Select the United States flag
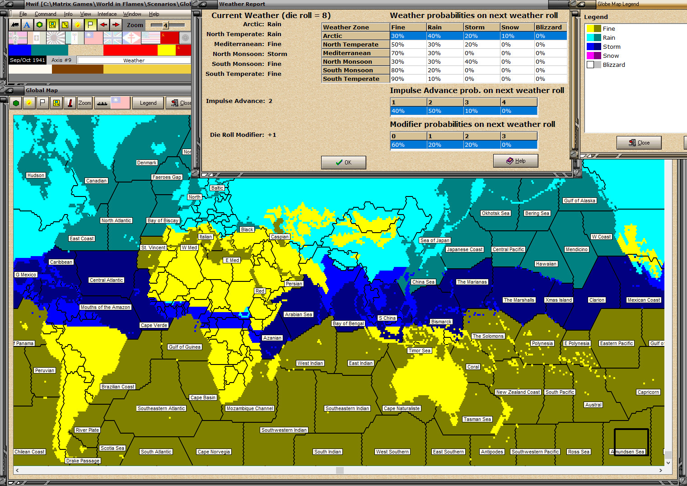This screenshot has width=687, height=486. pos(150,37)
